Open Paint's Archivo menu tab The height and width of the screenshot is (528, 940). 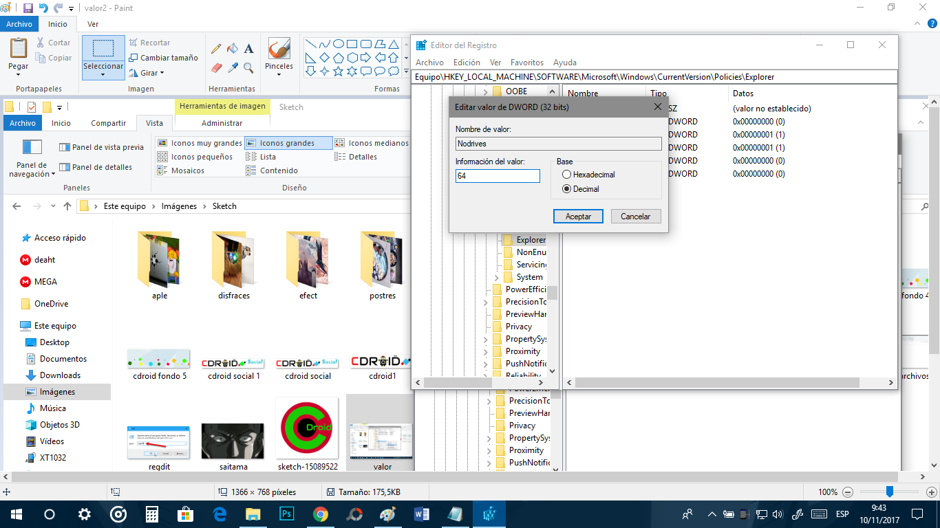[x=19, y=24]
